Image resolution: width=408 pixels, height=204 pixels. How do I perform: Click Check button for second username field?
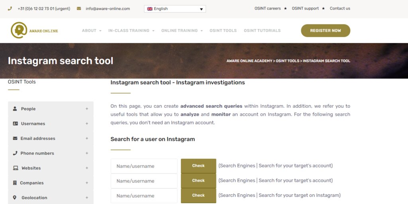198,181
